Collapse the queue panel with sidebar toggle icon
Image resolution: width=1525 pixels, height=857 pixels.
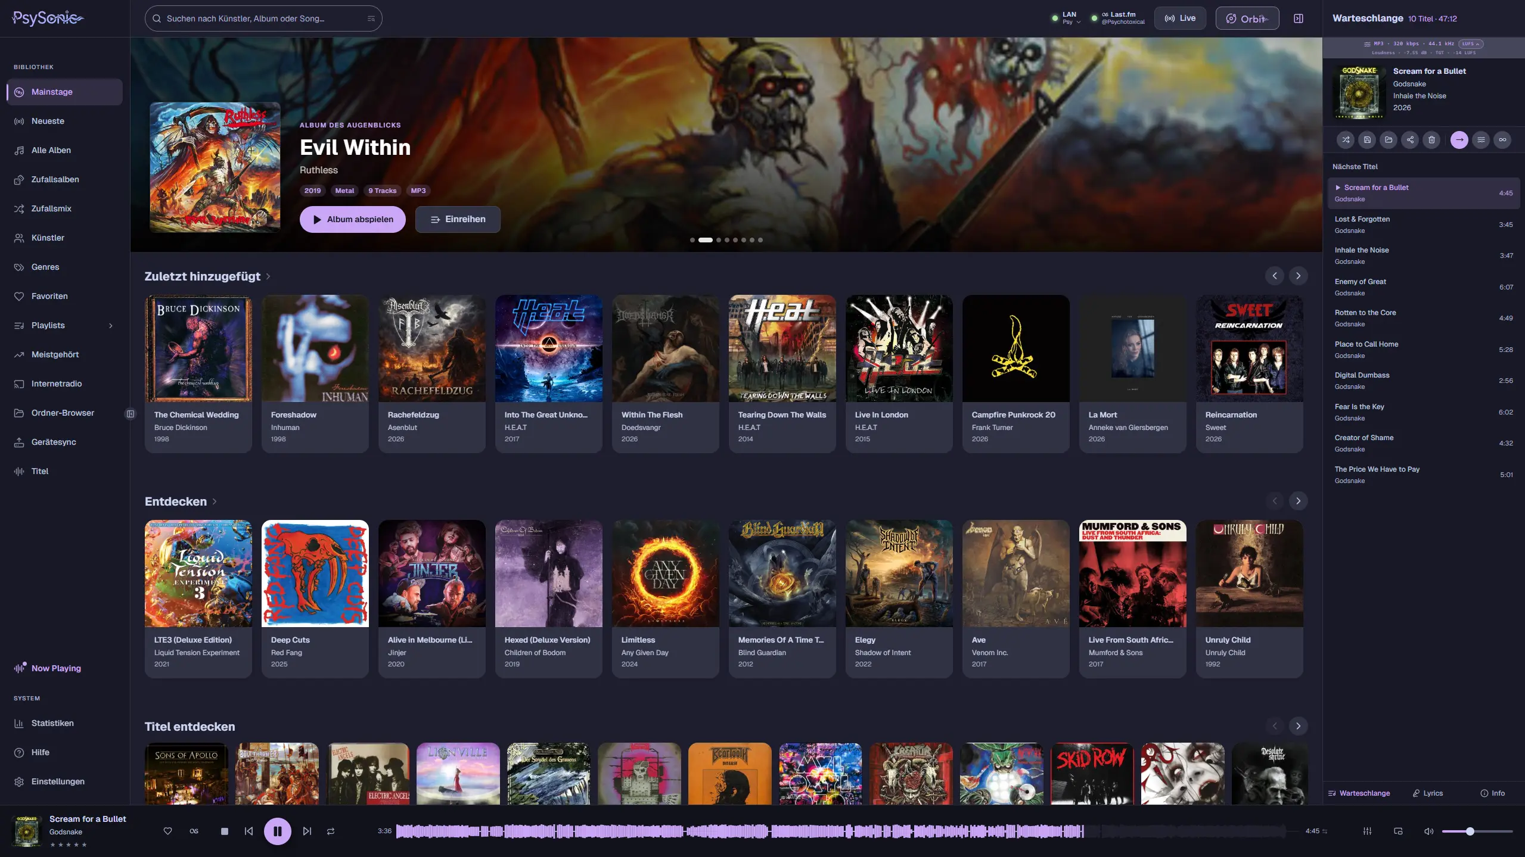coord(1299,18)
